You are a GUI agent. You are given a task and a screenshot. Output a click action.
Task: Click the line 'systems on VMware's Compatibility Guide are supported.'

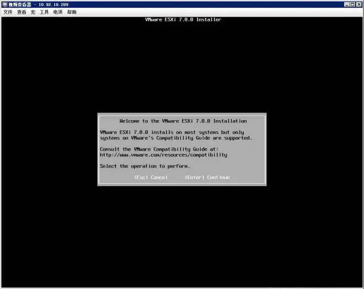pyautogui.click(x=176, y=138)
